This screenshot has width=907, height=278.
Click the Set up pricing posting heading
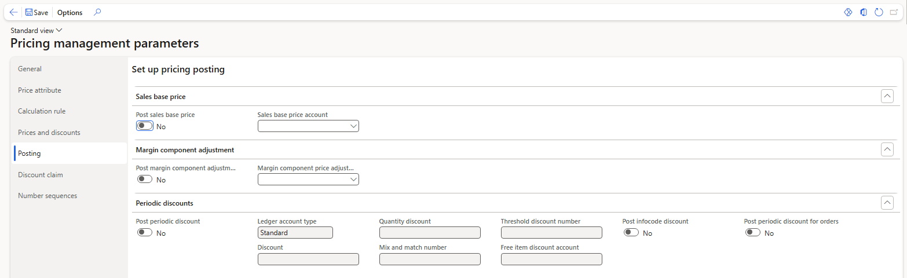(178, 69)
